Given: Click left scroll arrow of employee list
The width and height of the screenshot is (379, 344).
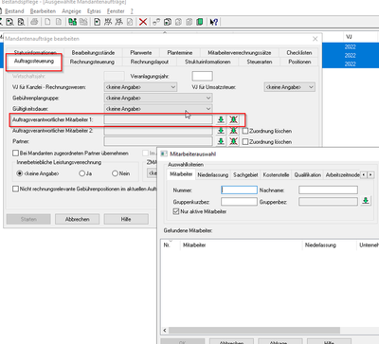Looking at the screenshot, I should pos(165,331).
